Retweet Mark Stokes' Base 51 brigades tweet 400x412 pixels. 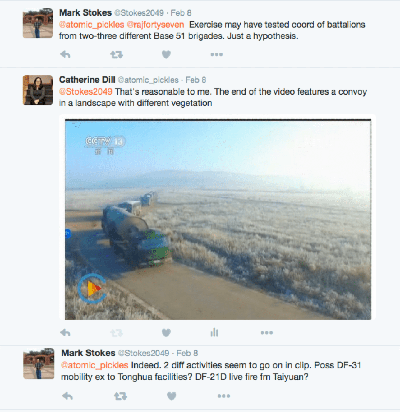point(117,55)
